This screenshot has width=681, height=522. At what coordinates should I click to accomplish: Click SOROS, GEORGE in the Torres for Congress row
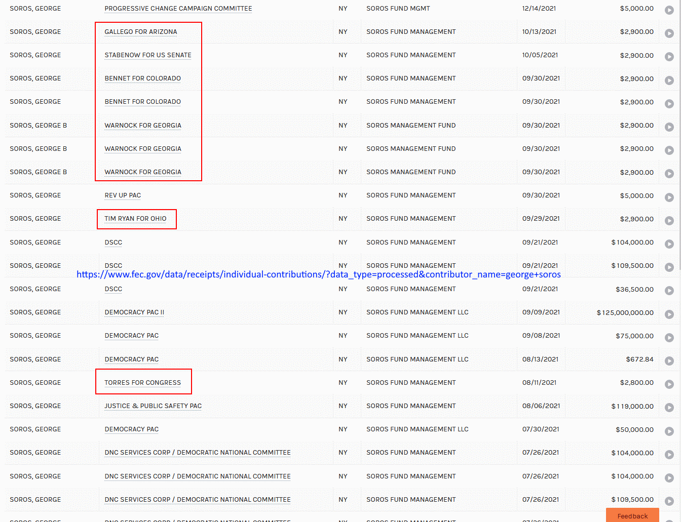pyautogui.click(x=35, y=383)
